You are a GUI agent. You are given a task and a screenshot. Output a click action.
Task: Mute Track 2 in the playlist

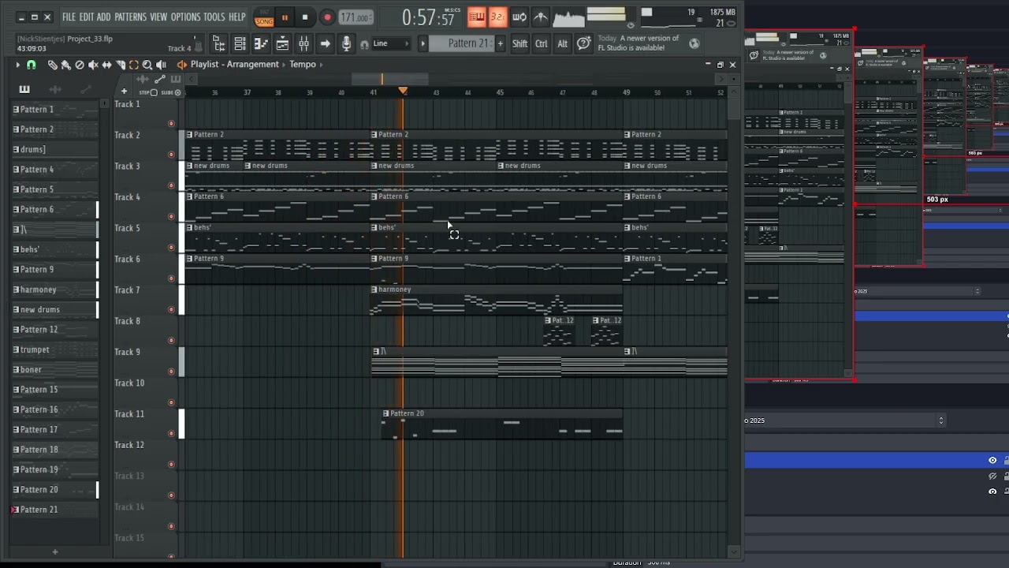(171, 155)
